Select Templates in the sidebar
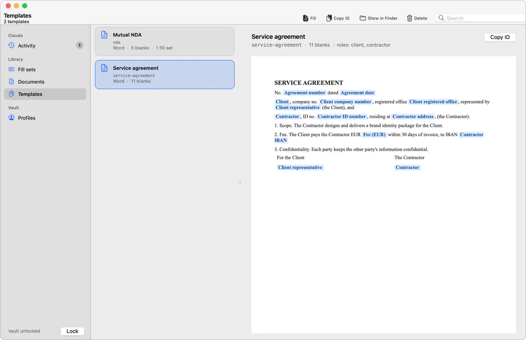The height and width of the screenshot is (340, 526). (x=45, y=94)
